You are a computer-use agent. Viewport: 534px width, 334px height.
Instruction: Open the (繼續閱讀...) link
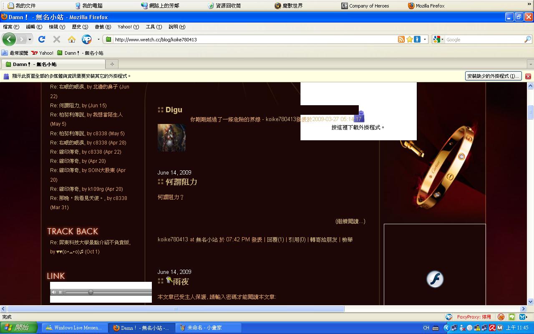tap(350, 221)
